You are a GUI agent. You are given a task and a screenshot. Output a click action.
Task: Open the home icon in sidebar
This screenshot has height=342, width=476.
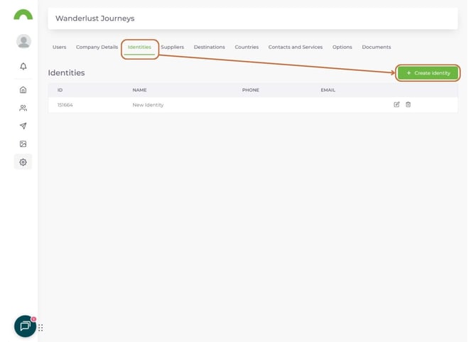(23, 90)
